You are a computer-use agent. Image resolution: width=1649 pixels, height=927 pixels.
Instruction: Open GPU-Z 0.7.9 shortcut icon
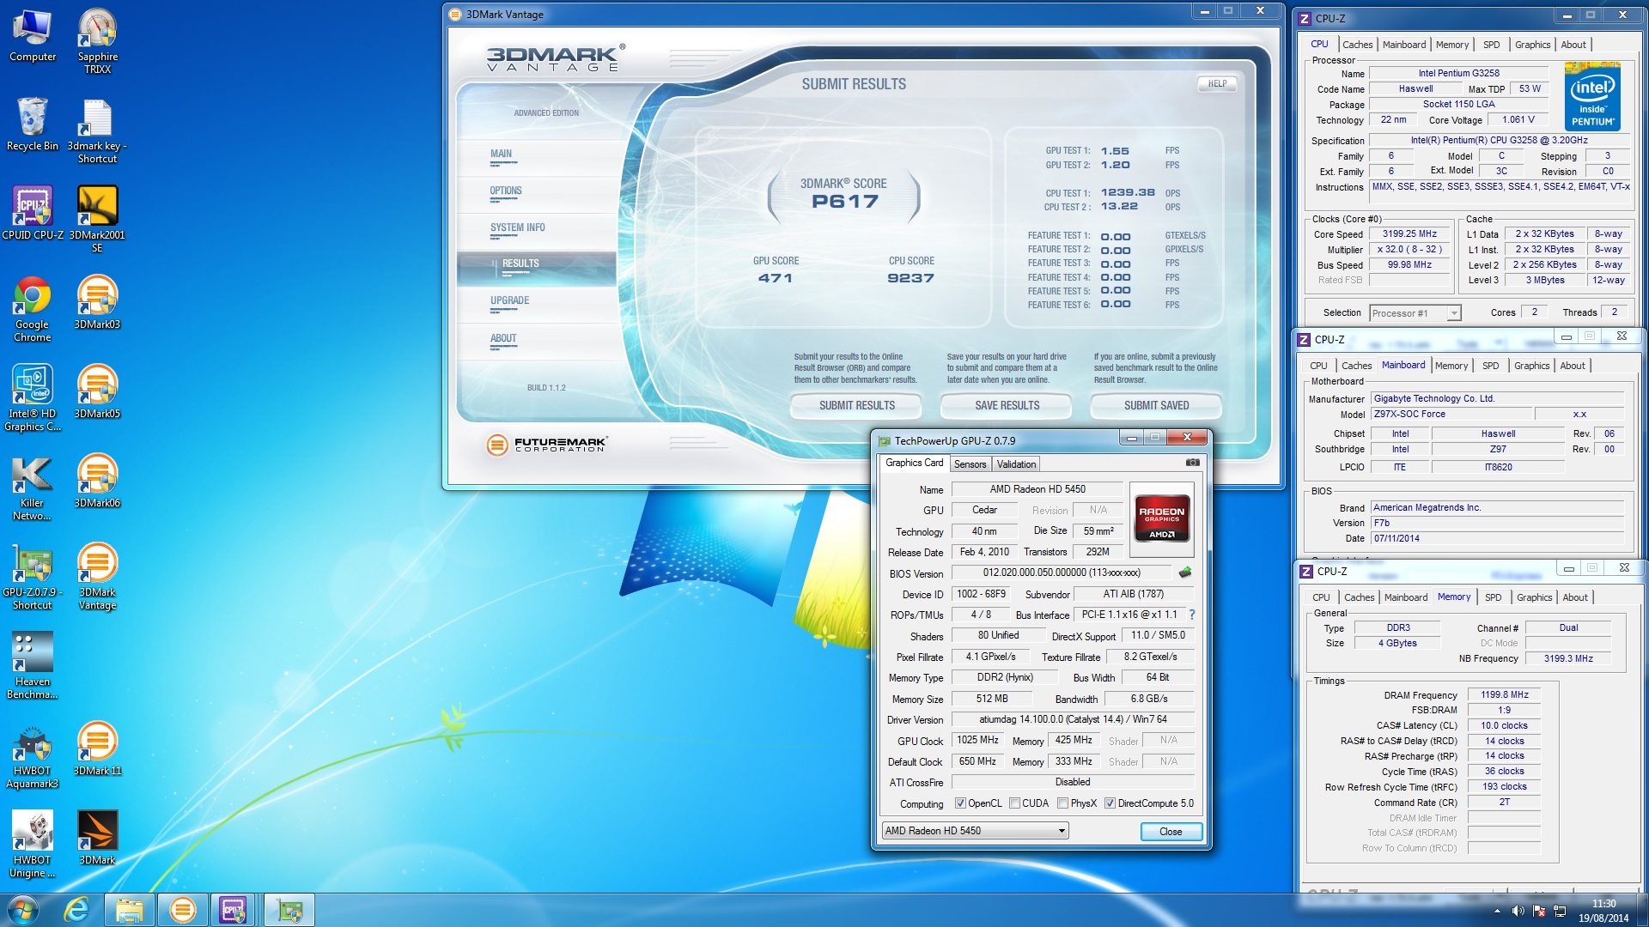[x=33, y=577]
